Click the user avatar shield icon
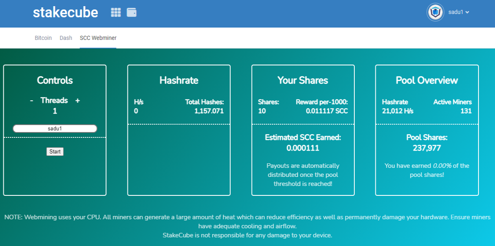The image size is (495, 246). [435, 12]
